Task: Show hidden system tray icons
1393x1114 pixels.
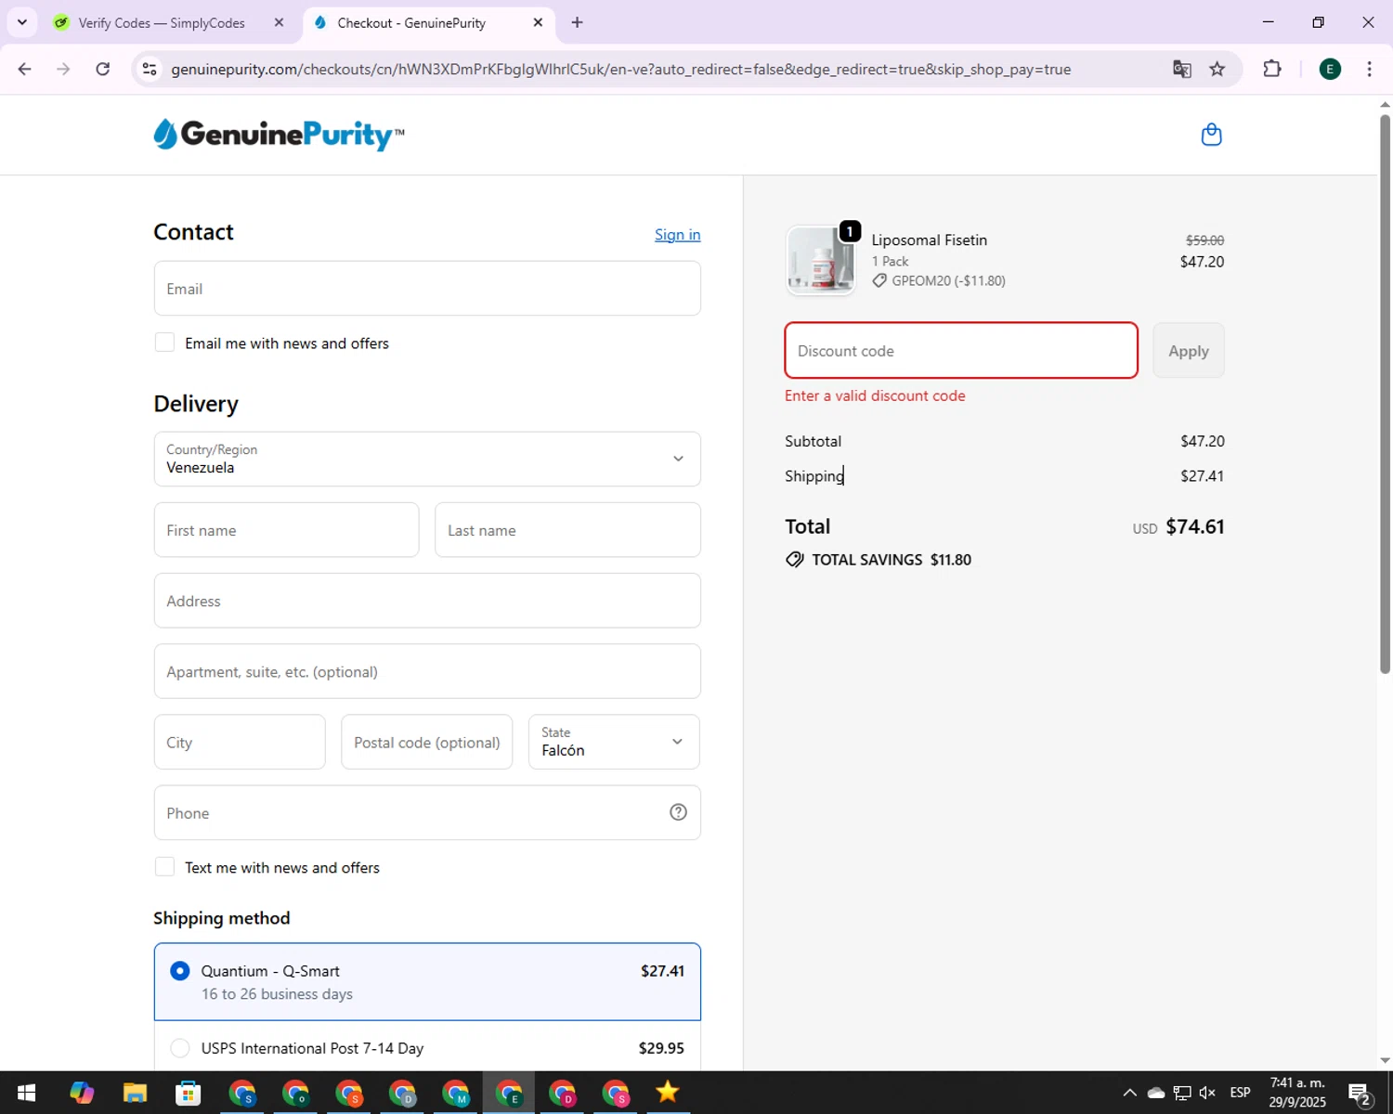Action: [1129, 1093]
